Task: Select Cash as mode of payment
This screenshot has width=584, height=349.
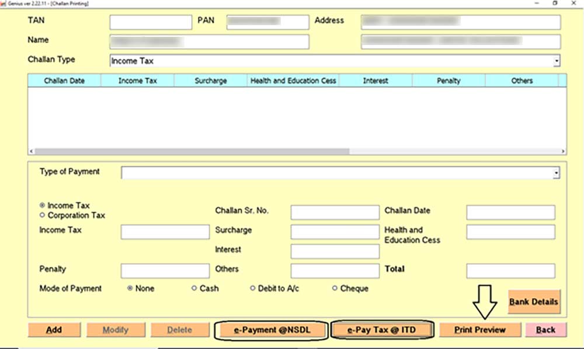Action: point(193,288)
